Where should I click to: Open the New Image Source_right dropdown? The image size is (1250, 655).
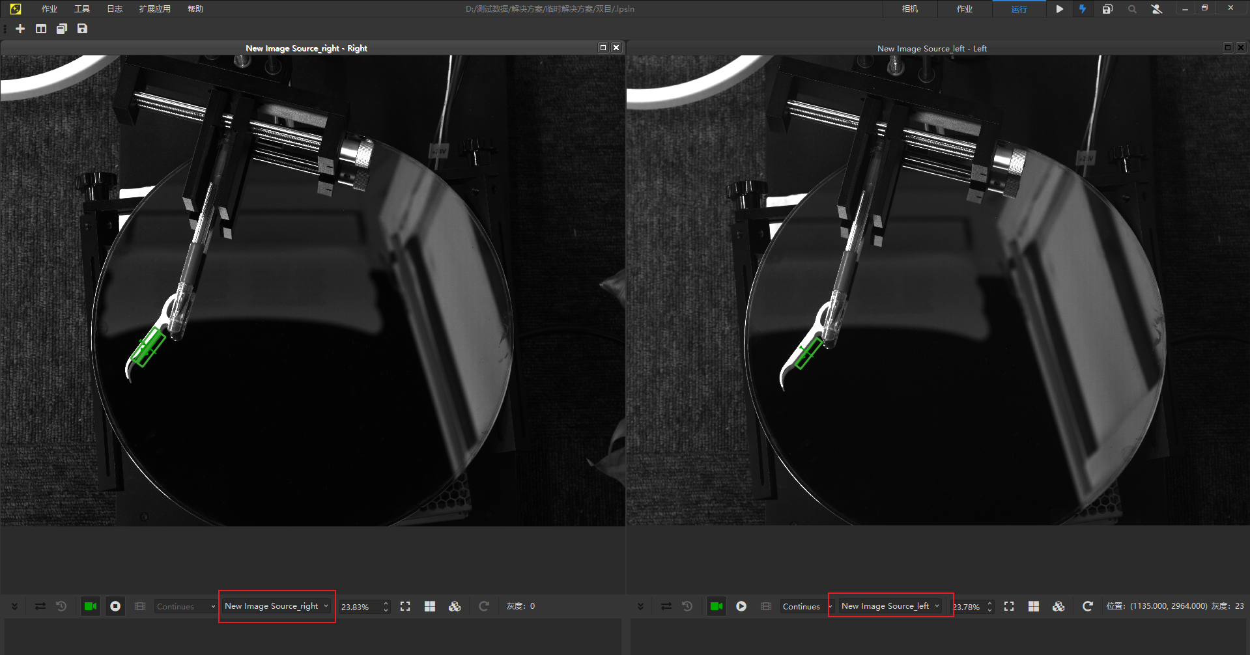[x=276, y=606]
